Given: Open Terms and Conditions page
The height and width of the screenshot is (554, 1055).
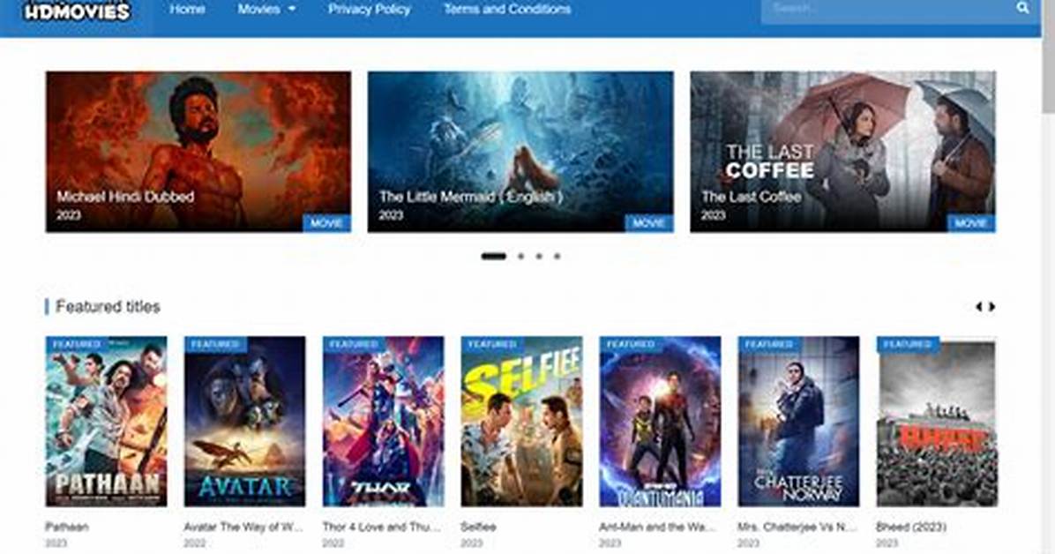Looking at the screenshot, I should (507, 10).
